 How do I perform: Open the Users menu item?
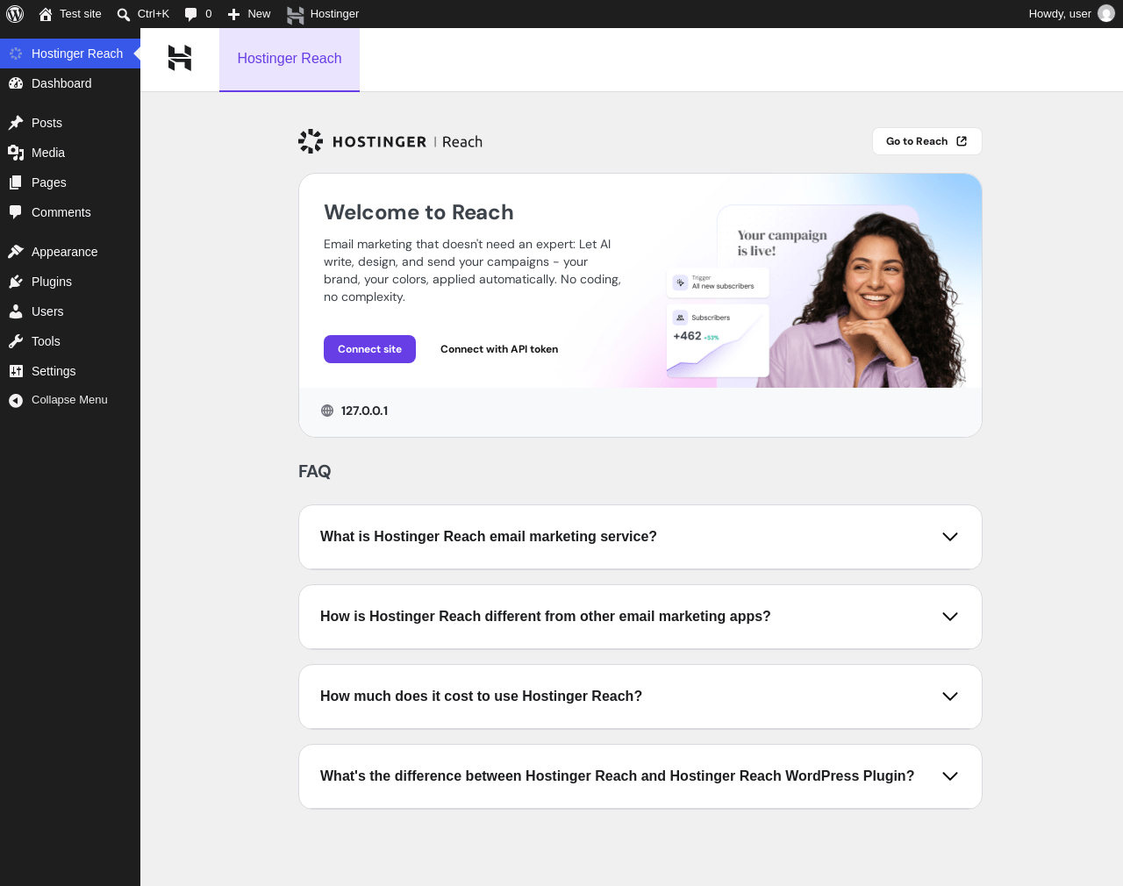(70, 311)
